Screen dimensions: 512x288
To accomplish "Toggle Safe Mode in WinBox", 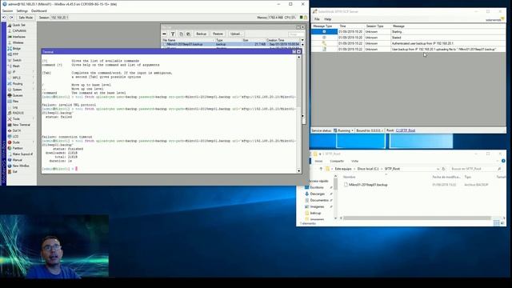I will pyautogui.click(x=26, y=18).
